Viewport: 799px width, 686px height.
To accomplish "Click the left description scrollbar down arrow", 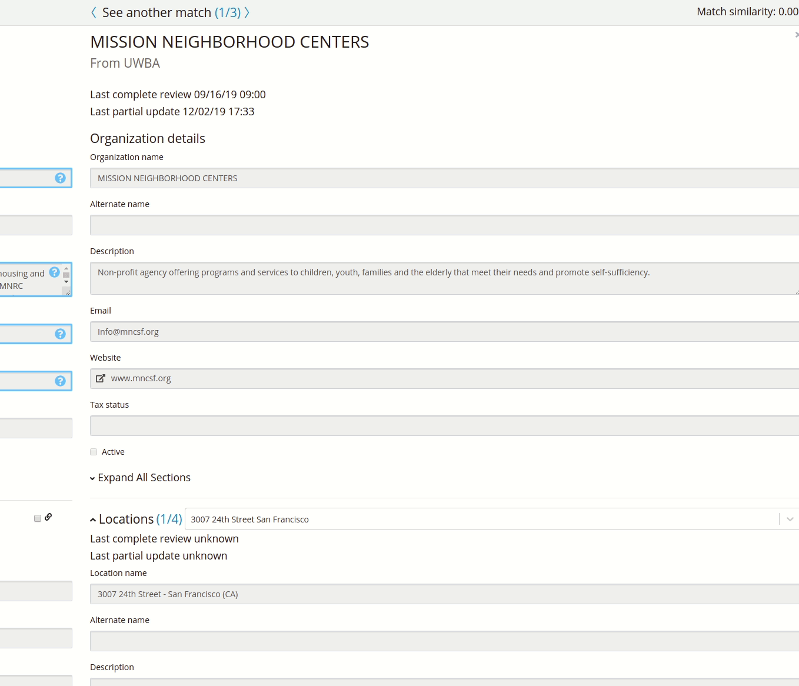I will [66, 282].
